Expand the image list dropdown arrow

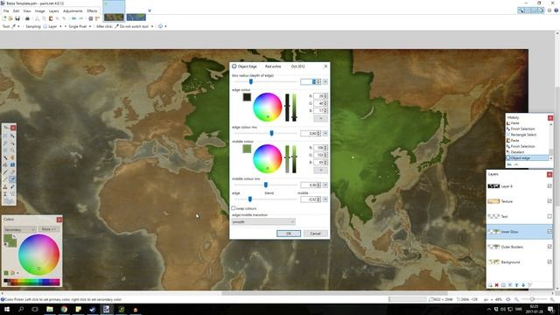(x=150, y=10)
